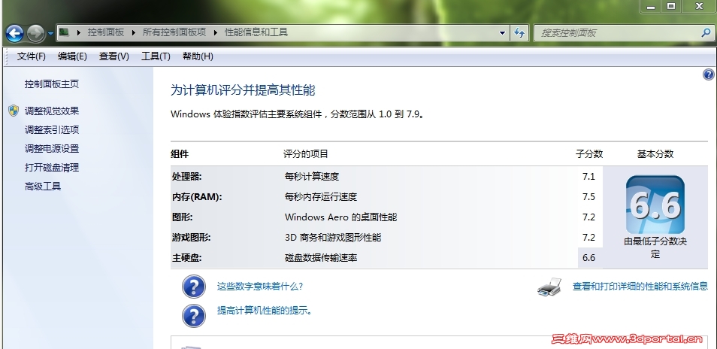Click question icon beside 提高计算机性能的提示

194,316
